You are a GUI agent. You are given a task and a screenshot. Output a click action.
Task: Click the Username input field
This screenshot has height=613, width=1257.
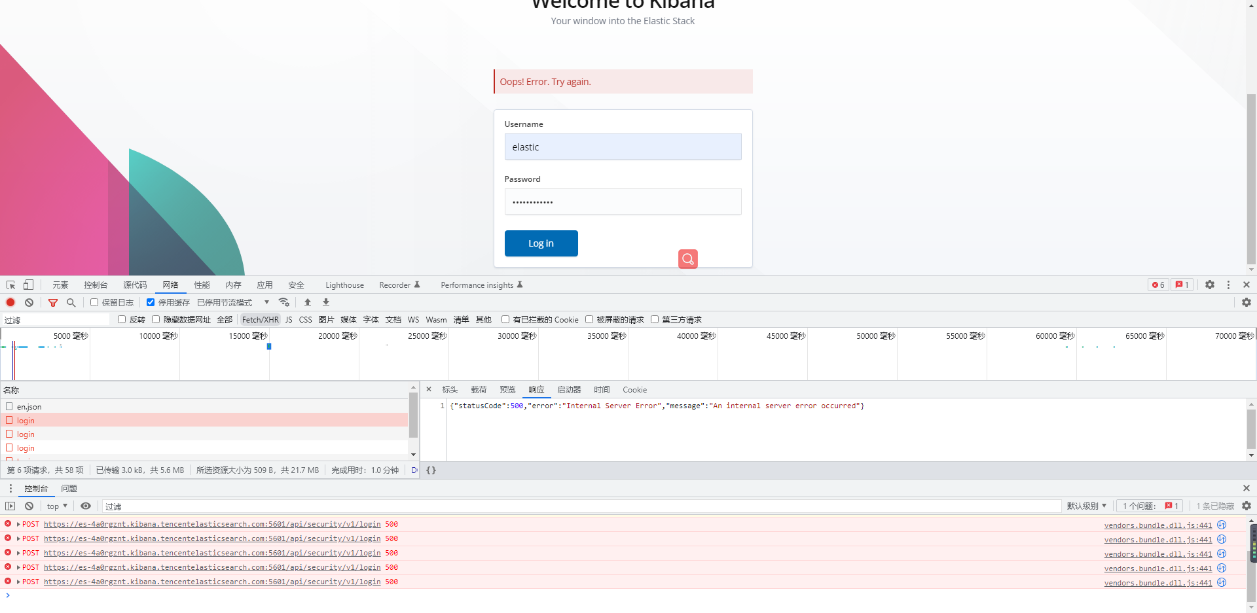623,147
